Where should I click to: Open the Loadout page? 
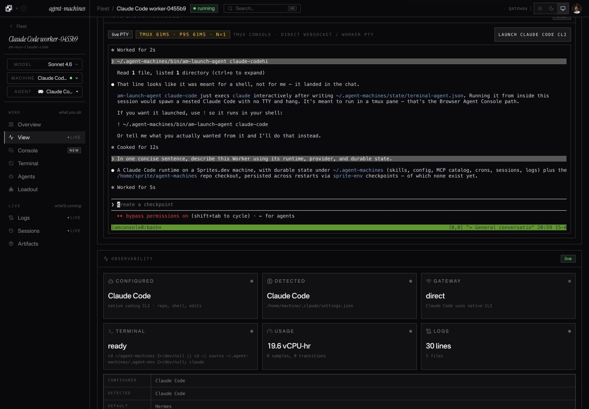coord(45,189)
